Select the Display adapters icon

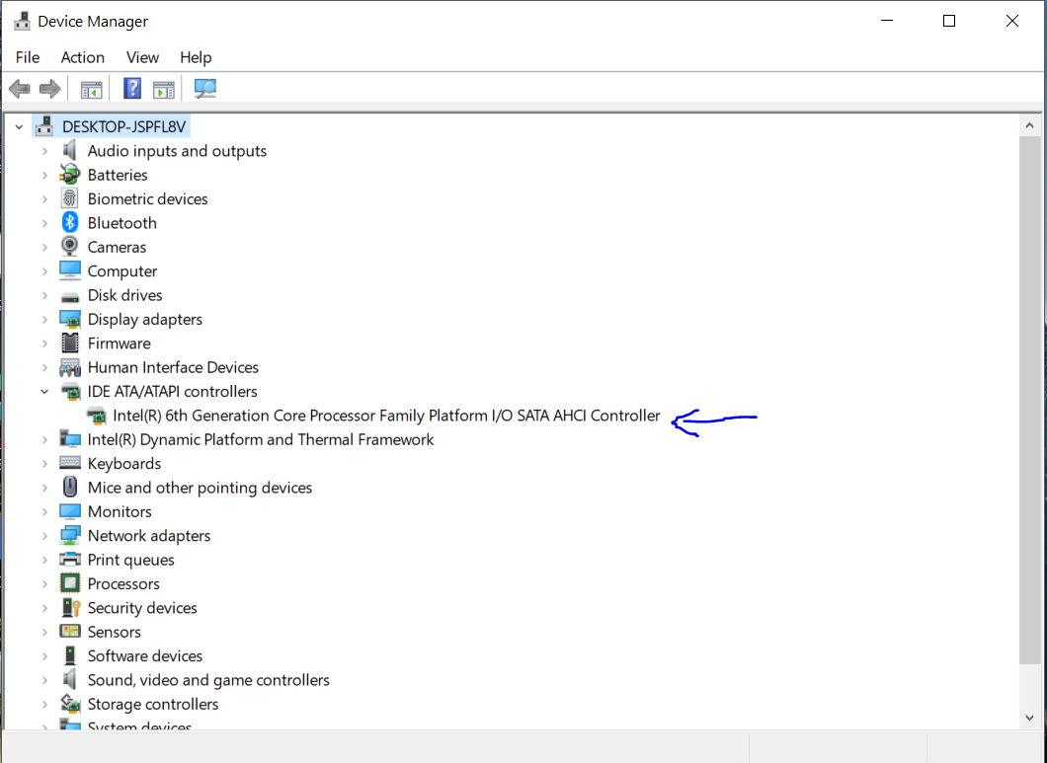tap(69, 319)
